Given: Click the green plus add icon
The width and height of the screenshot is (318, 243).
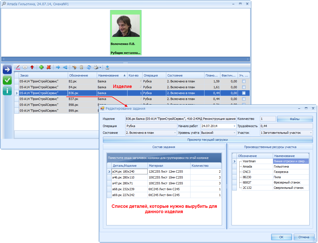Looking at the screenshot, I should click(x=41, y=67).
